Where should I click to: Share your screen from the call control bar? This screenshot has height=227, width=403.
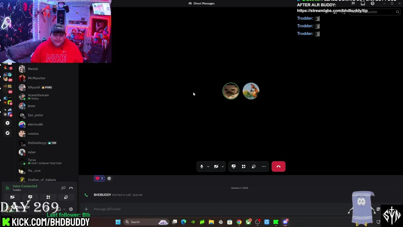click(234, 166)
